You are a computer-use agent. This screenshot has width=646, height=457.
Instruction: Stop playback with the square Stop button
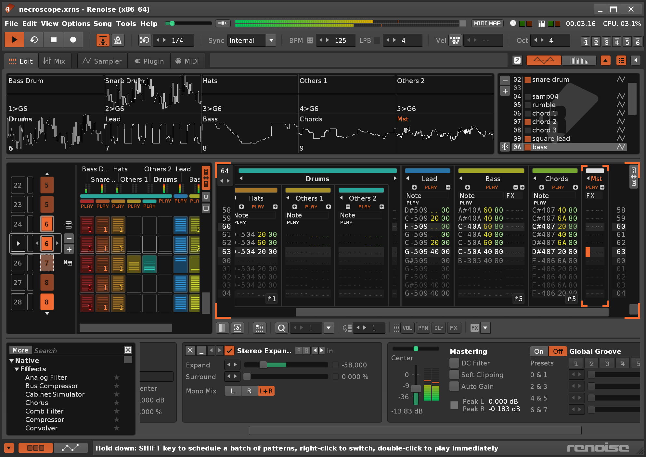point(54,40)
